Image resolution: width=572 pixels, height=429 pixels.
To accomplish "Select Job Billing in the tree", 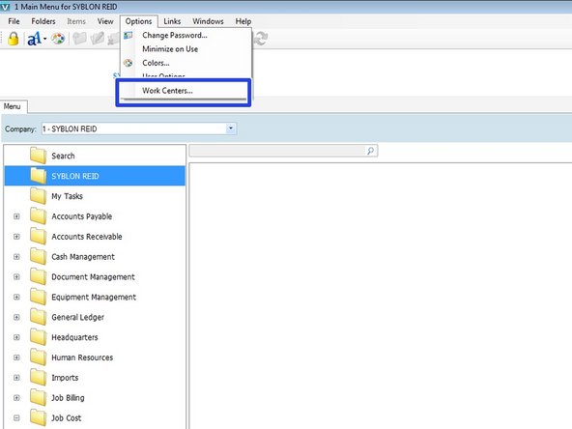I will [68, 398].
